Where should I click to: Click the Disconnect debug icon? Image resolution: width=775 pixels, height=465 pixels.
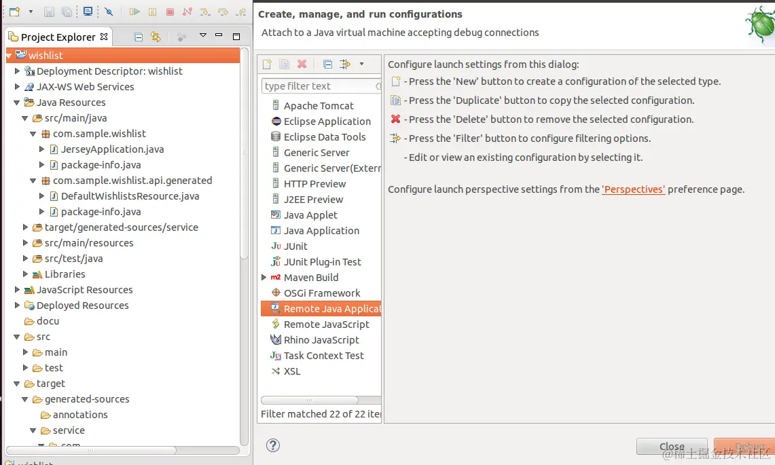coord(187,12)
